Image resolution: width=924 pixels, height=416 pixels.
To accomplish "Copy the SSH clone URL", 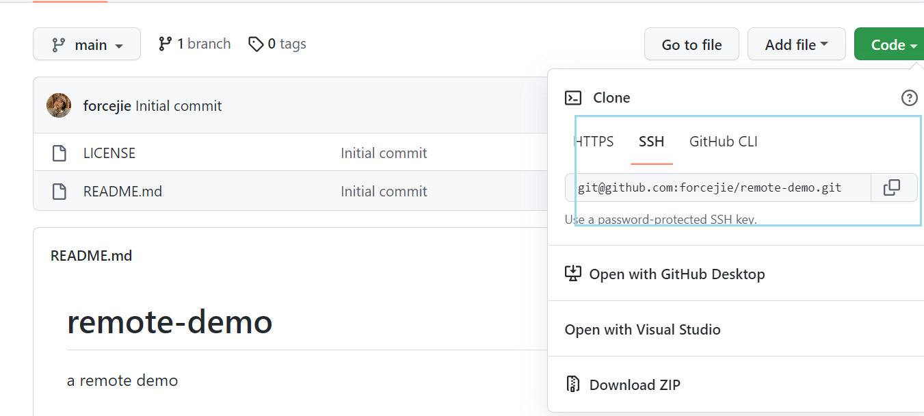I will click(892, 187).
